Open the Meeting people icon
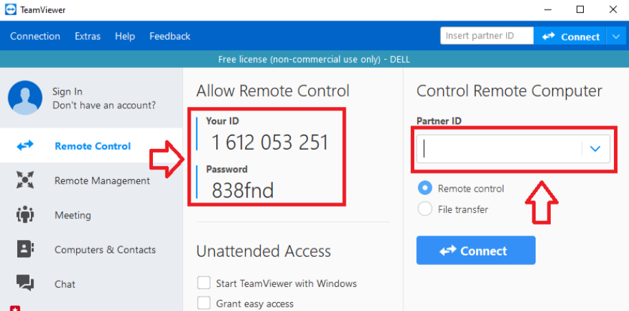The image size is (629, 311). tap(25, 215)
